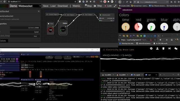Click the green color knob in videodromm
180x101 pixels.
pos(151,27)
